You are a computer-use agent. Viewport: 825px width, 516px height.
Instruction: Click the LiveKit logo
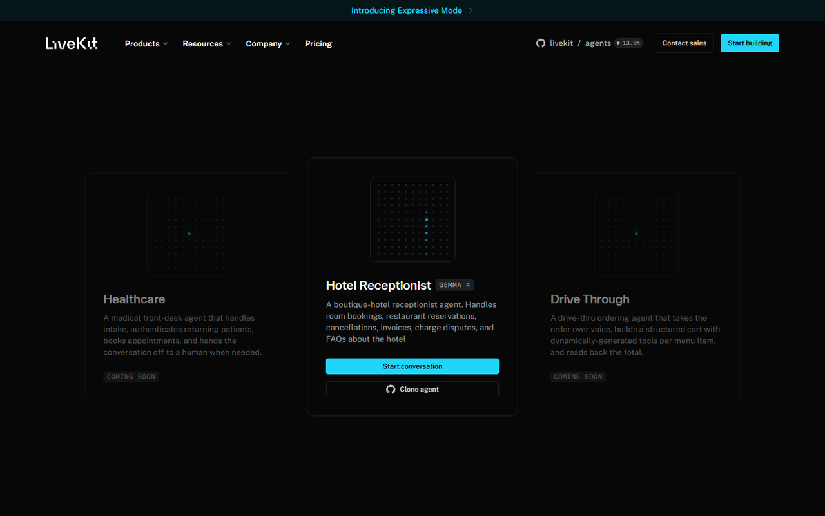pos(72,43)
